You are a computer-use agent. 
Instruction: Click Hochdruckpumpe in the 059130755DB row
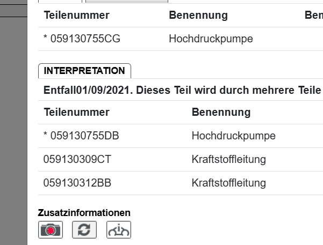click(x=233, y=136)
